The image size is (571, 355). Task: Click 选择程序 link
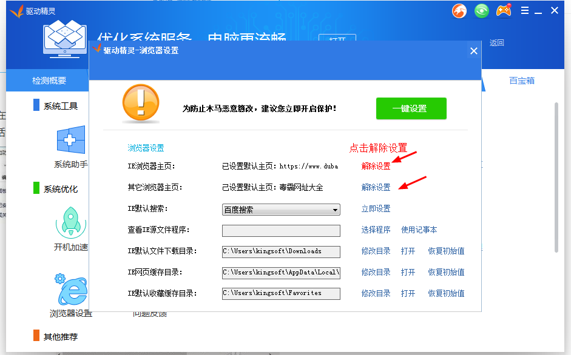click(376, 230)
